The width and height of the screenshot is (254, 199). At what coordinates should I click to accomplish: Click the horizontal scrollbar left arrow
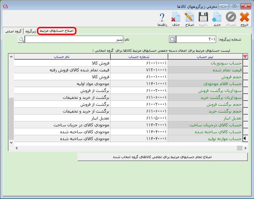17,148
